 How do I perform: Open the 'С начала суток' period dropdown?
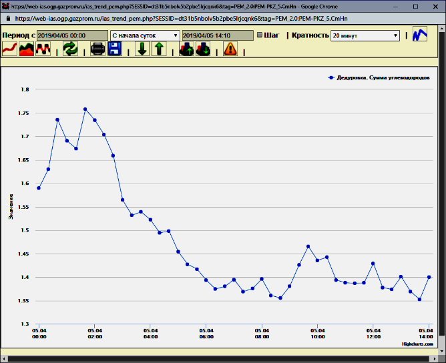coord(145,35)
